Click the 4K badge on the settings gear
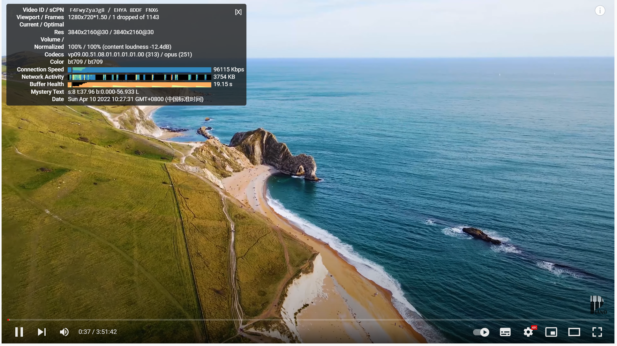 [534, 327]
